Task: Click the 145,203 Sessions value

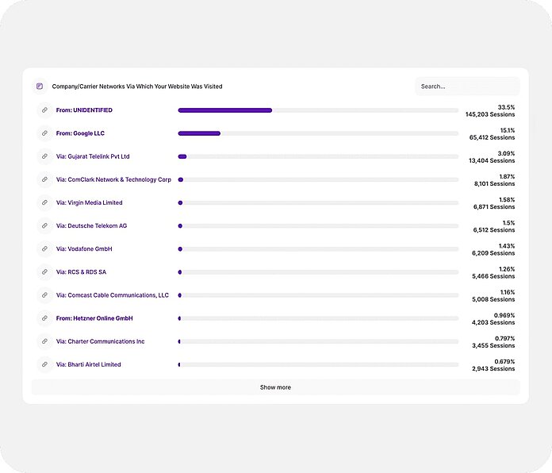Action: 489,115
